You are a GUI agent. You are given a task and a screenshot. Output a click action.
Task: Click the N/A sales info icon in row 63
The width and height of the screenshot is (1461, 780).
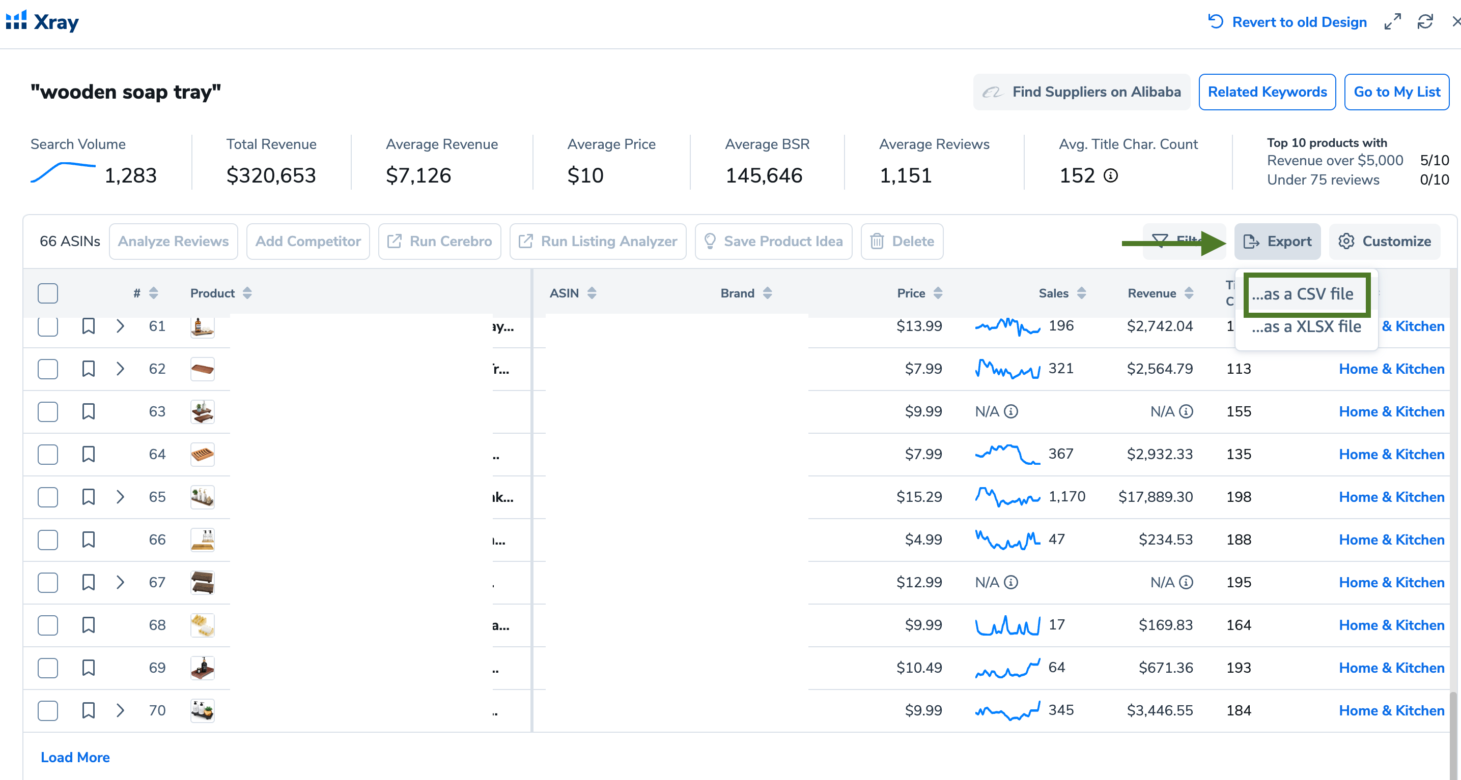(1010, 411)
